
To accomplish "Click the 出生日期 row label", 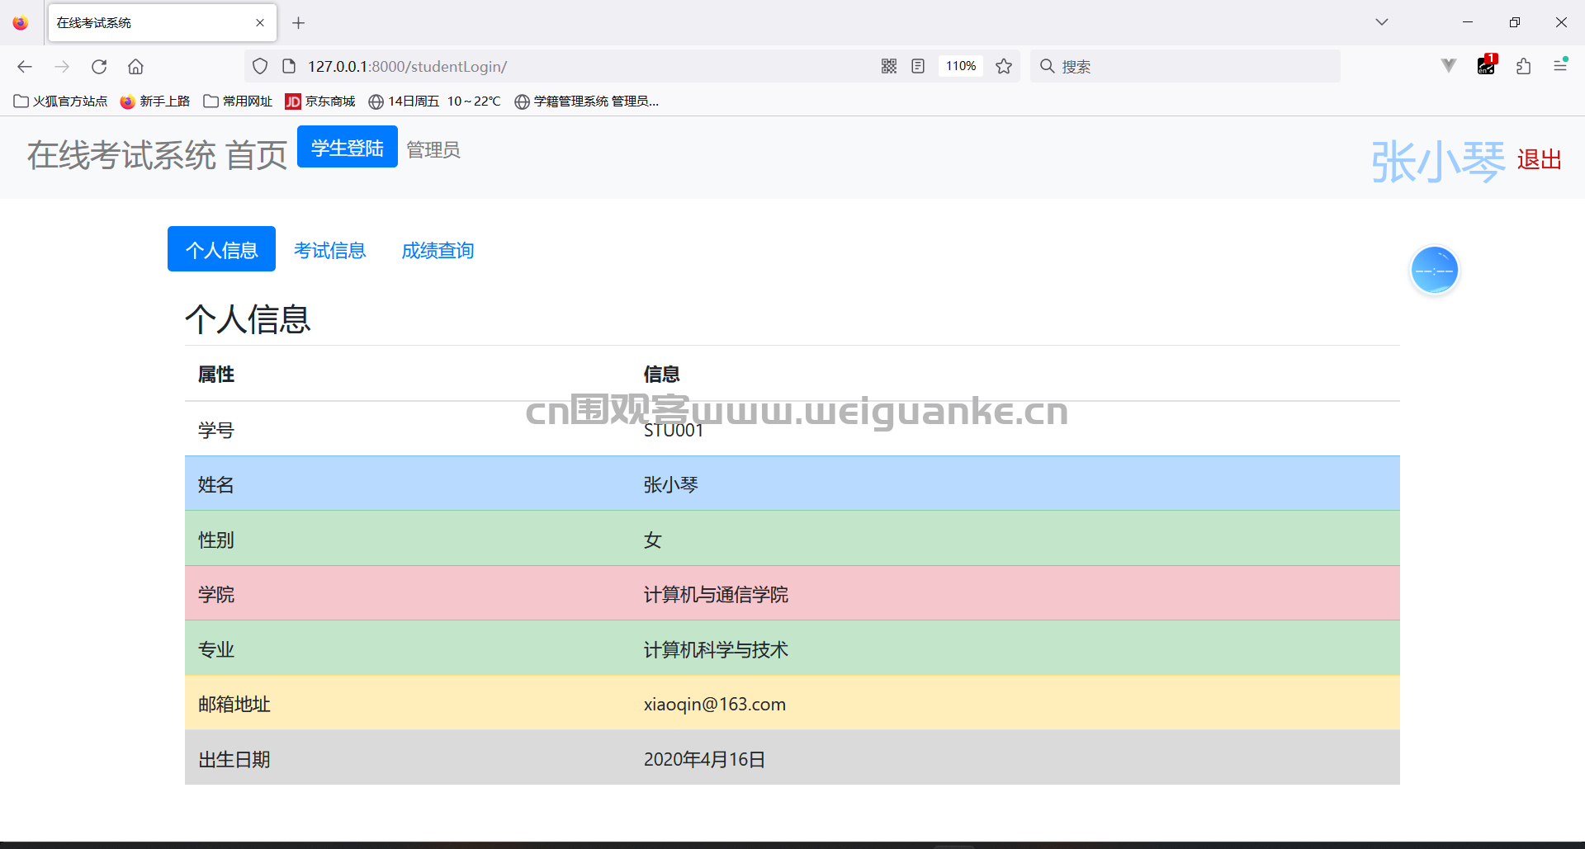I will tap(234, 760).
